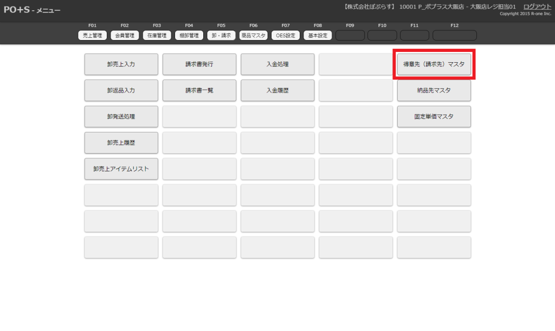Click the 請求書発行 button
This screenshot has width=555, height=331.
tap(199, 64)
